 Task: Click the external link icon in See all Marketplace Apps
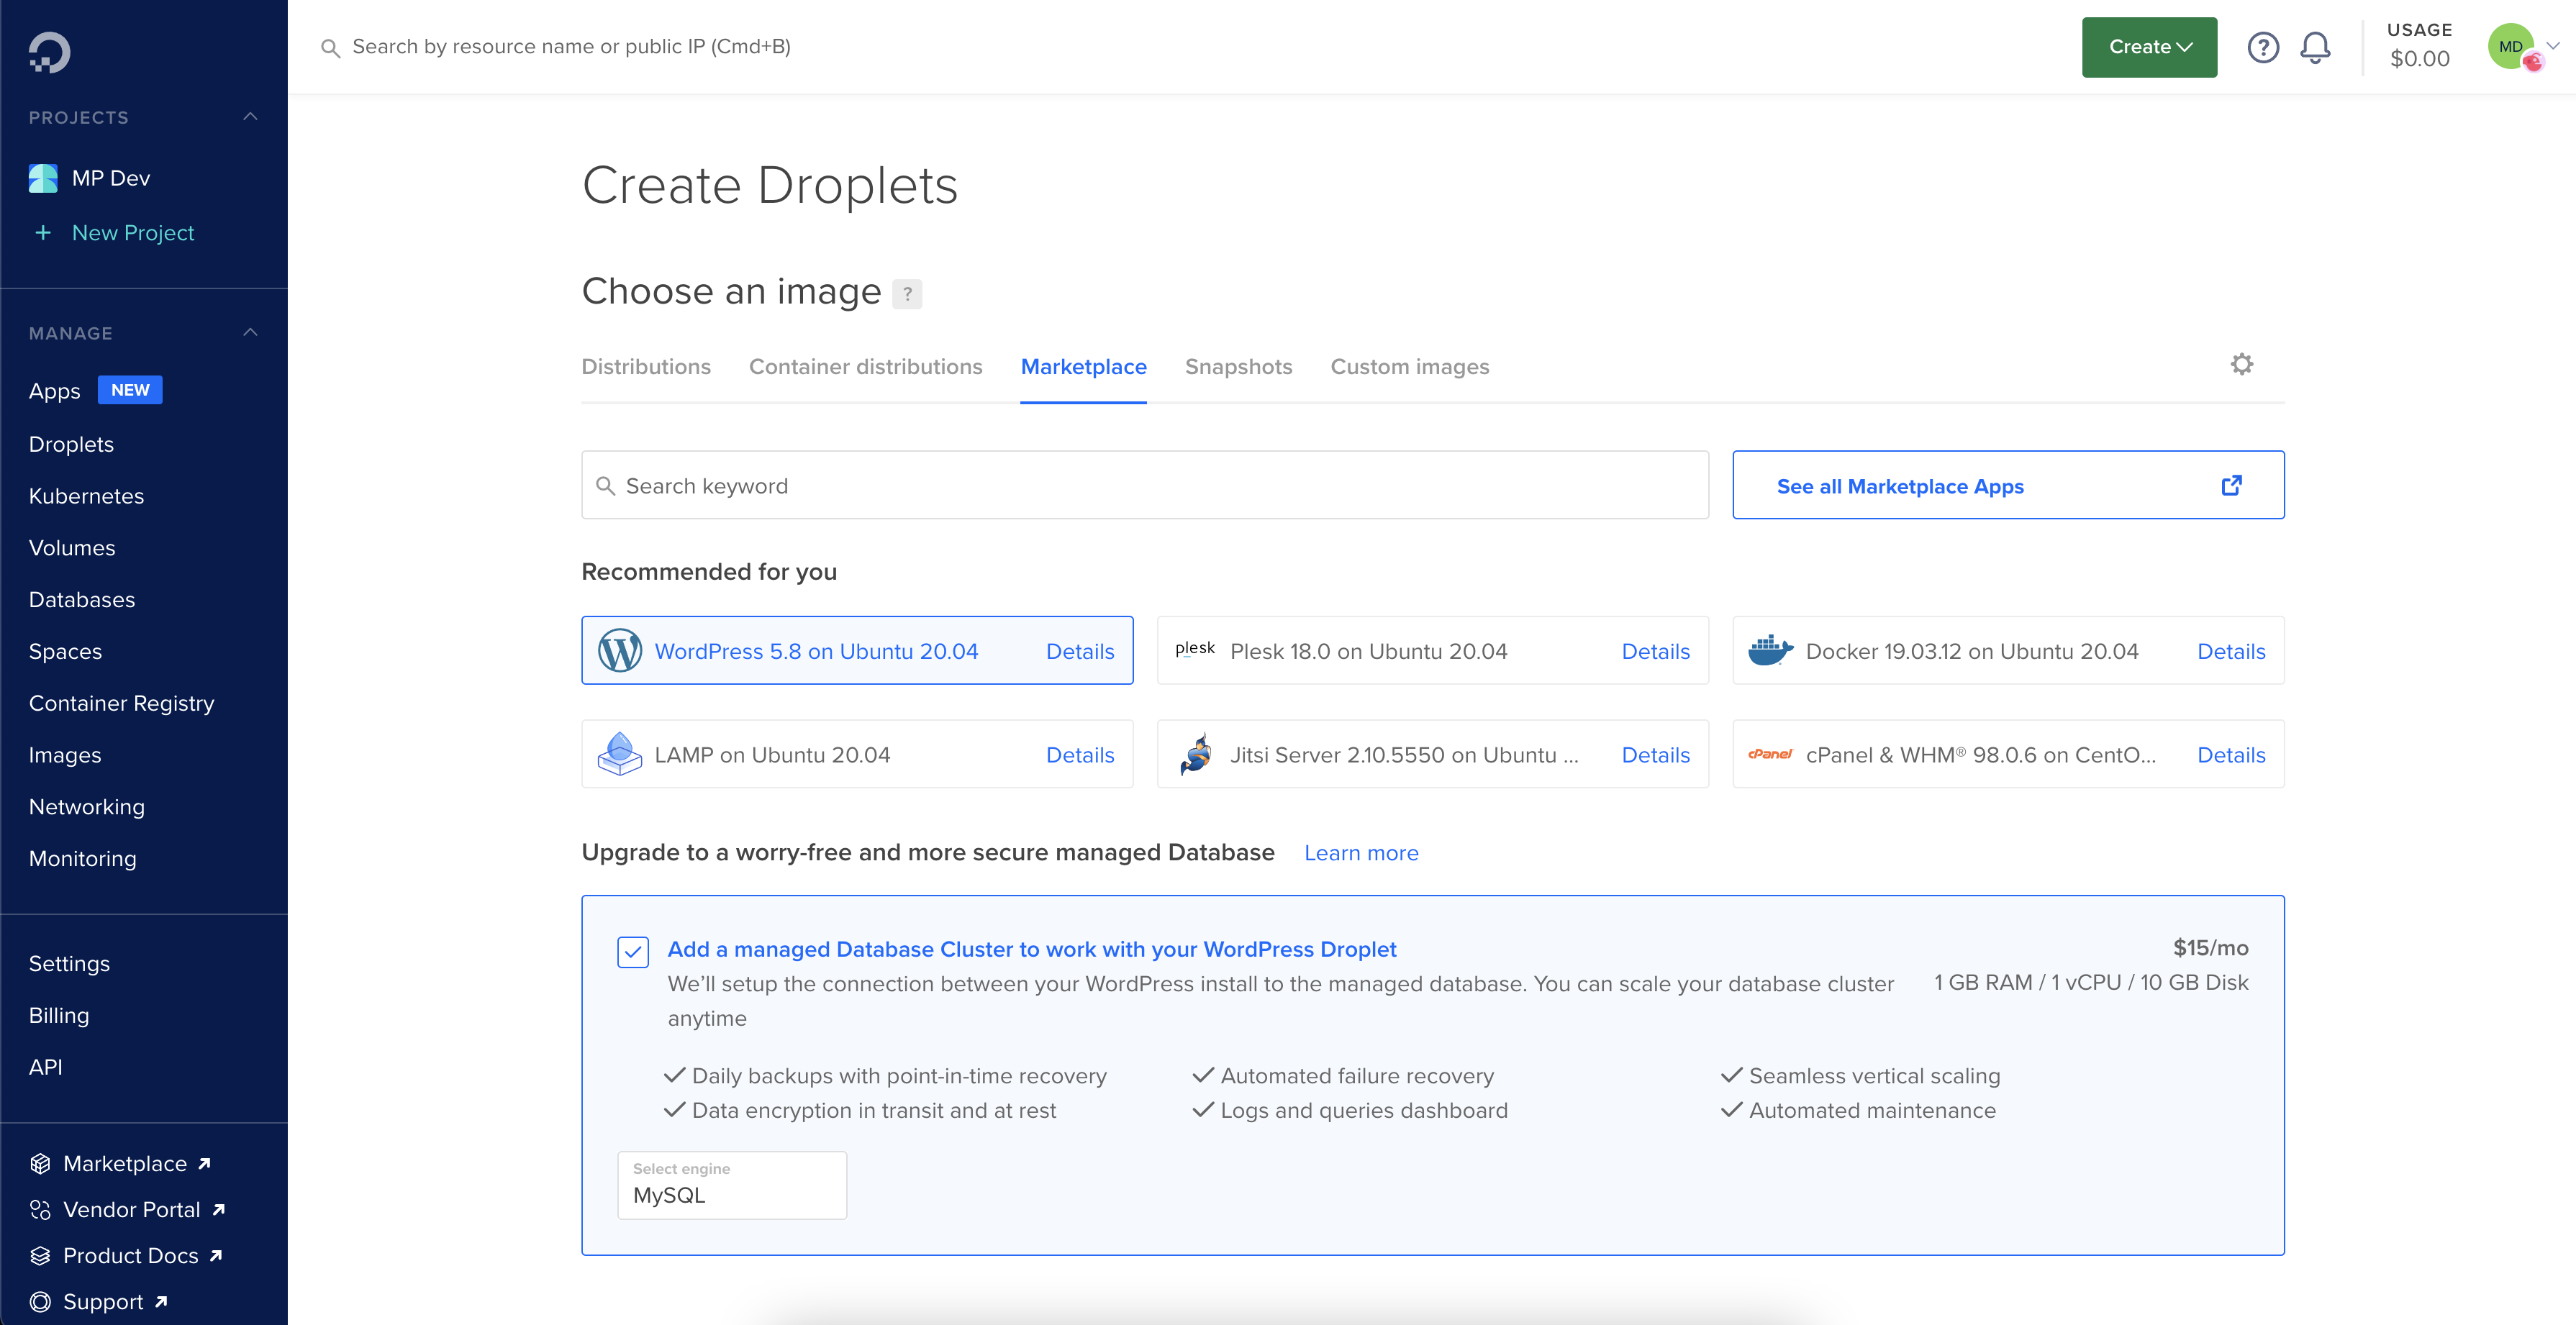click(x=2232, y=485)
